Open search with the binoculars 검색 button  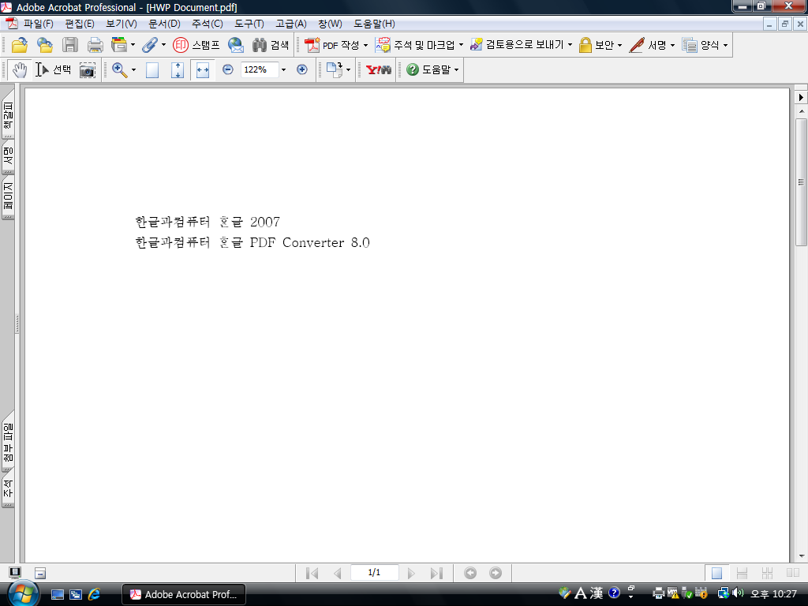[x=271, y=45]
